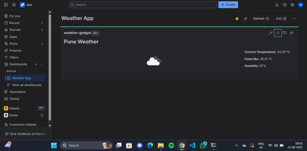Screen dimensions: 307x151
Task: Unstar the Weather App dashboard
Action: tap(237, 19)
